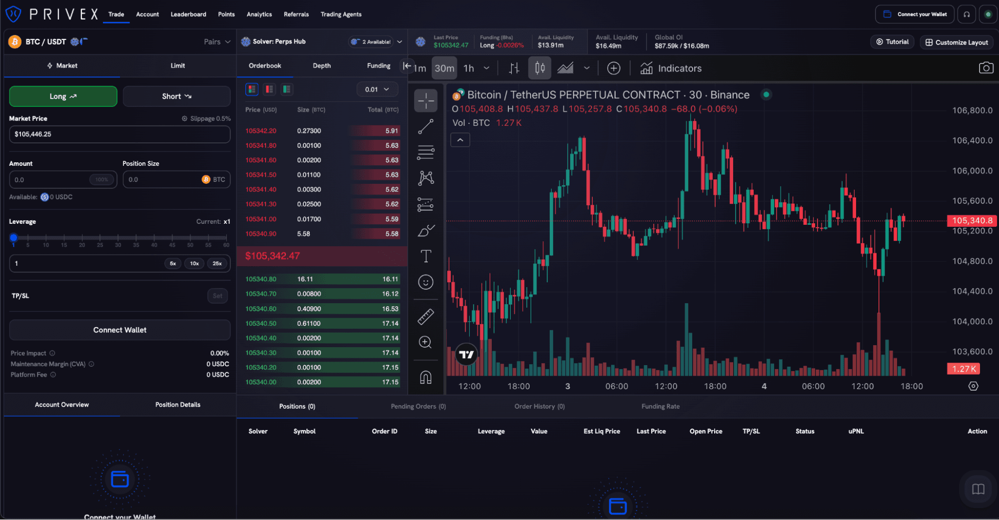Click the Connect Wallet order button
Viewport: 999px width, 520px height.
[x=120, y=330]
